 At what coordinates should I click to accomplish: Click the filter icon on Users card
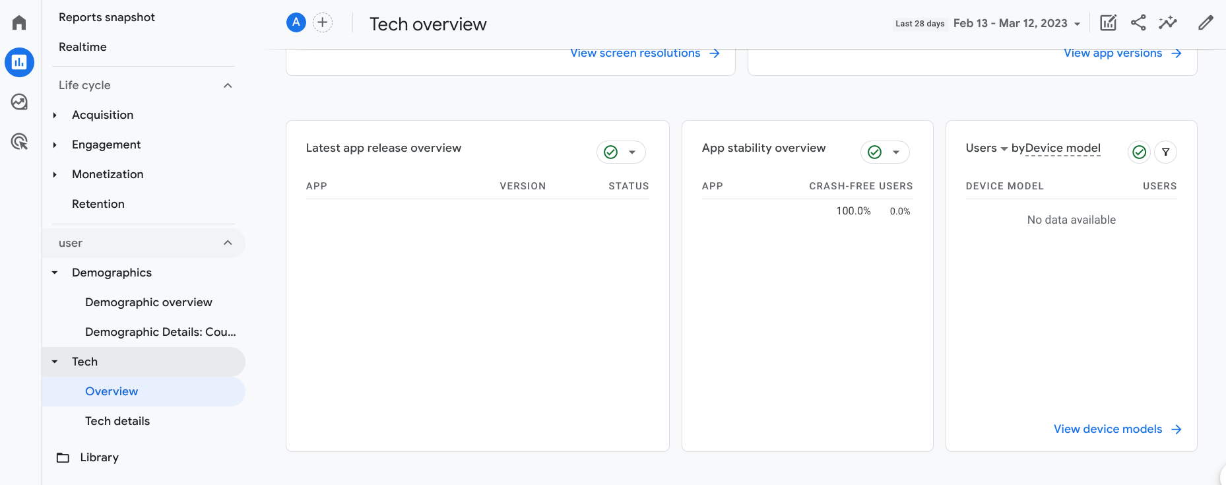[x=1166, y=152]
